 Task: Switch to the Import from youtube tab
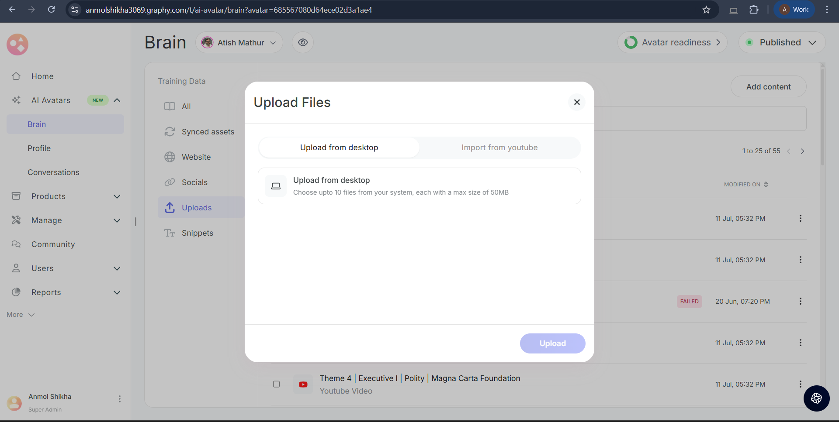pyautogui.click(x=499, y=148)
